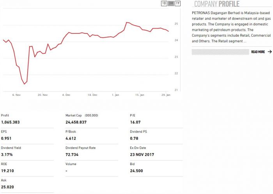The height and width of the screenshot is (194, 273).
Task: Click the Profit value 1,065.383
Action: pos(10,122)
